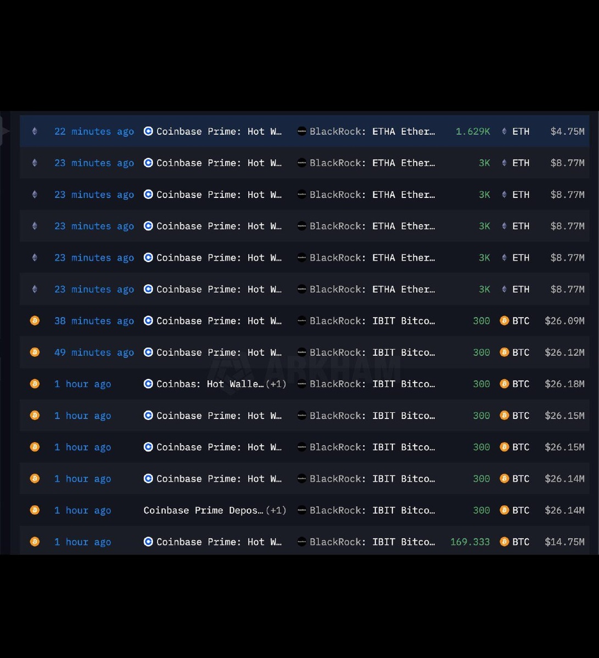
Task: Click BTC token icon in Coinbase Prime Depos… row
Action: click(x=504, y=510)
